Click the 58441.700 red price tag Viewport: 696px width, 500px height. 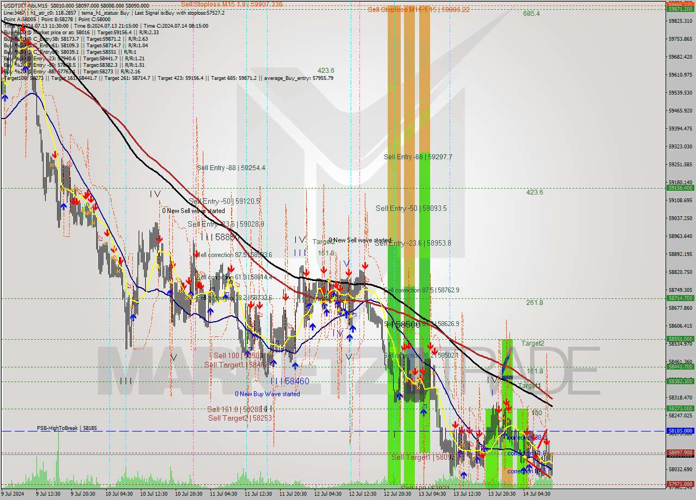(x=680, y=366)
